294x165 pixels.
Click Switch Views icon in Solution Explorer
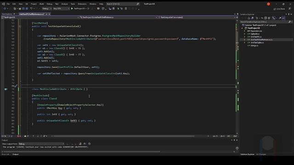[252, 18]
